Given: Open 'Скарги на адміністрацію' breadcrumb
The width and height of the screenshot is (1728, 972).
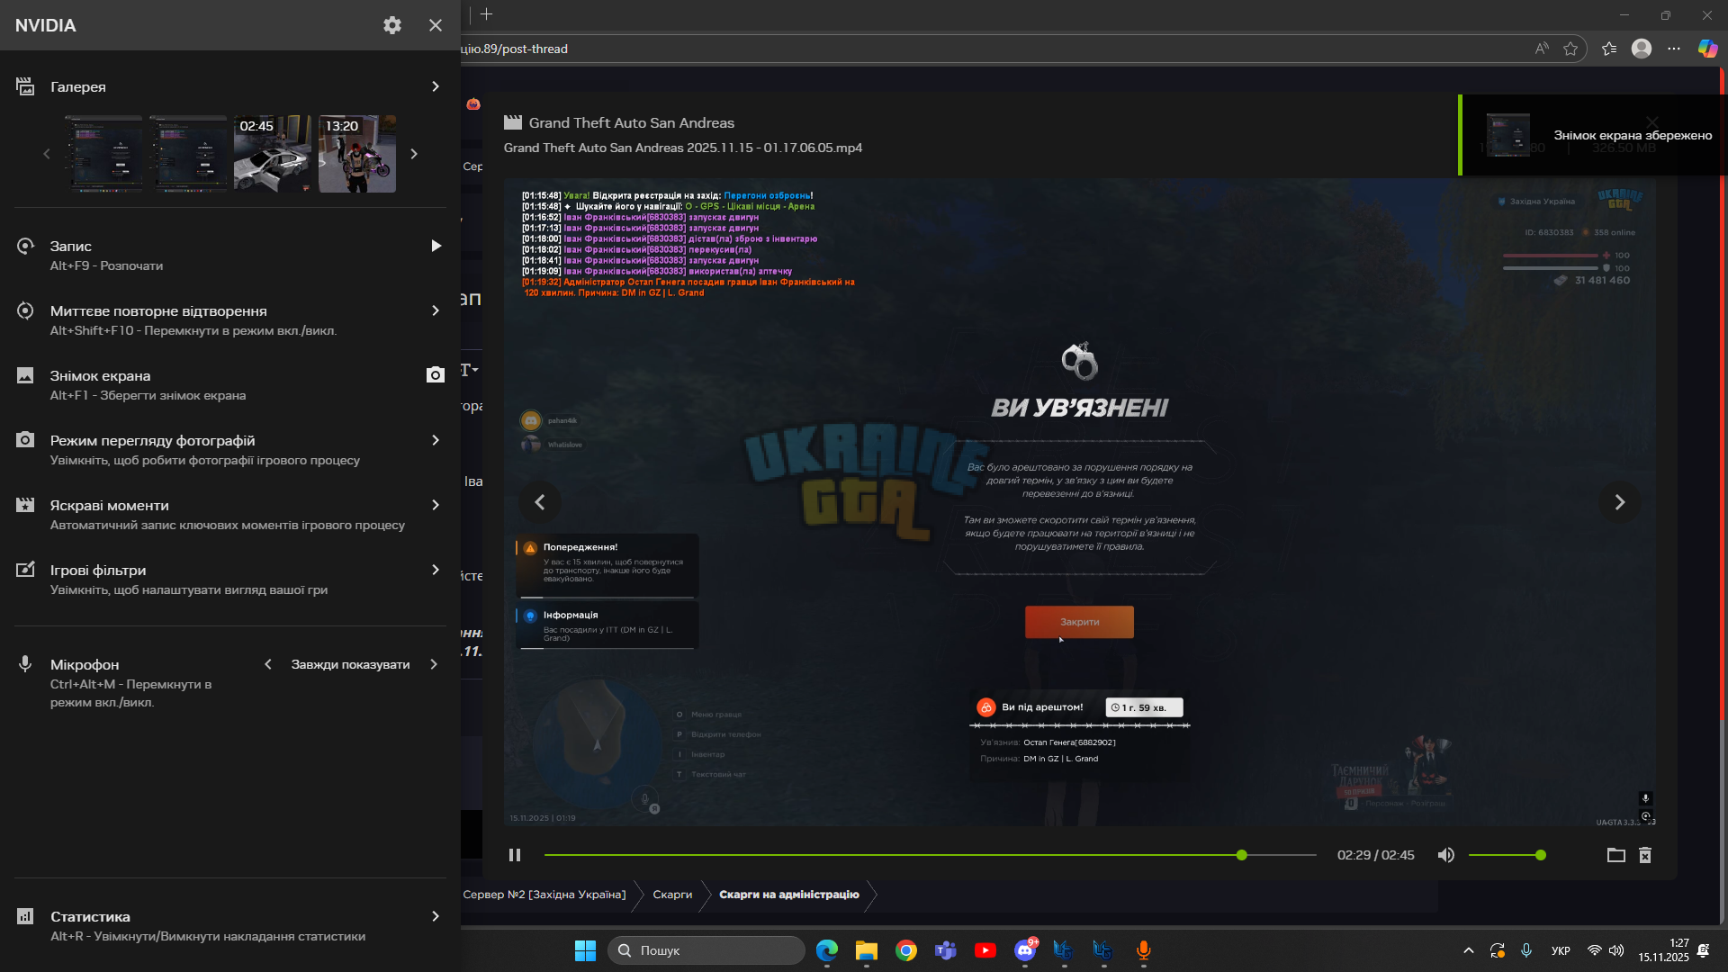Looking at the screenshot, I should [789, 895].
